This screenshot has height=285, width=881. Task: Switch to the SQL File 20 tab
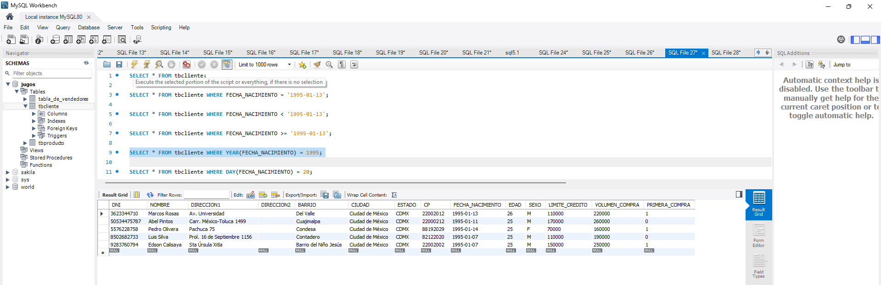(x=433, y=53)
